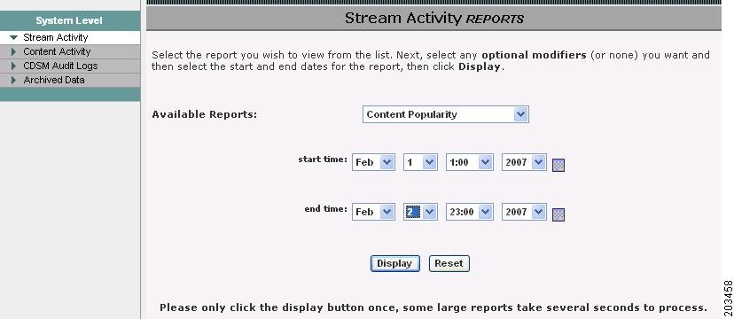Expand the Content Activity arrow
This screenshot has width=734, height=319.
coord(13,51)
